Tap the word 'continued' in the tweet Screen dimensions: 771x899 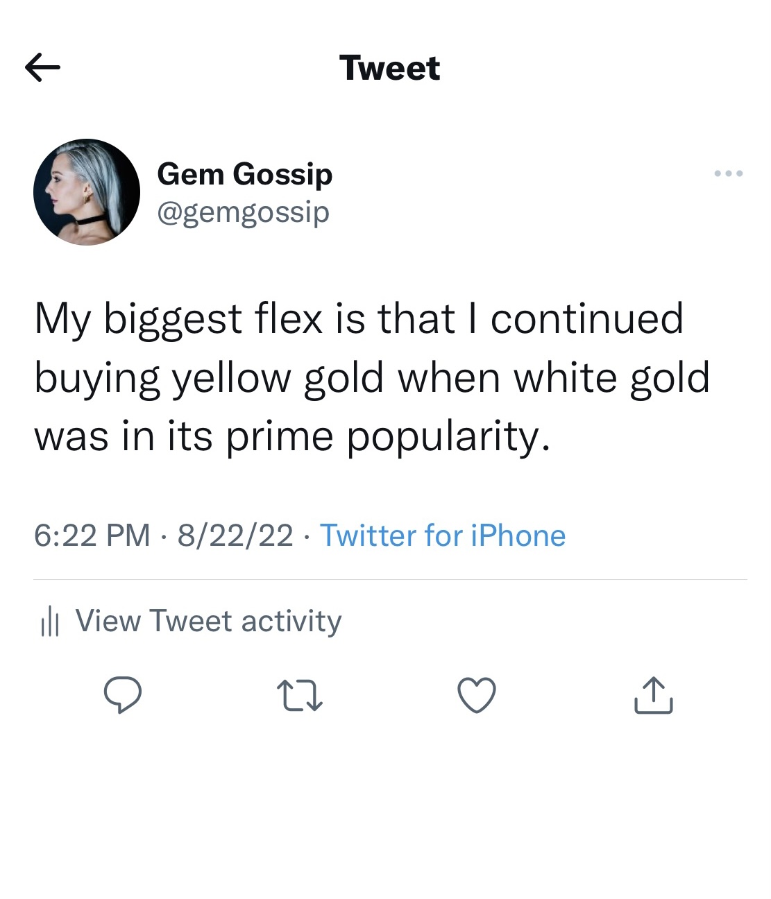[586, 319]
